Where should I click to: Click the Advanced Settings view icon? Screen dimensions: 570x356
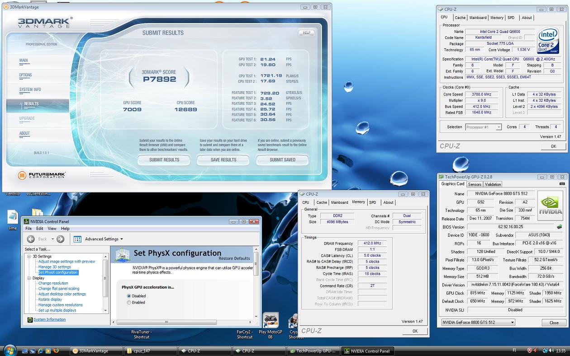coord(77,239)
